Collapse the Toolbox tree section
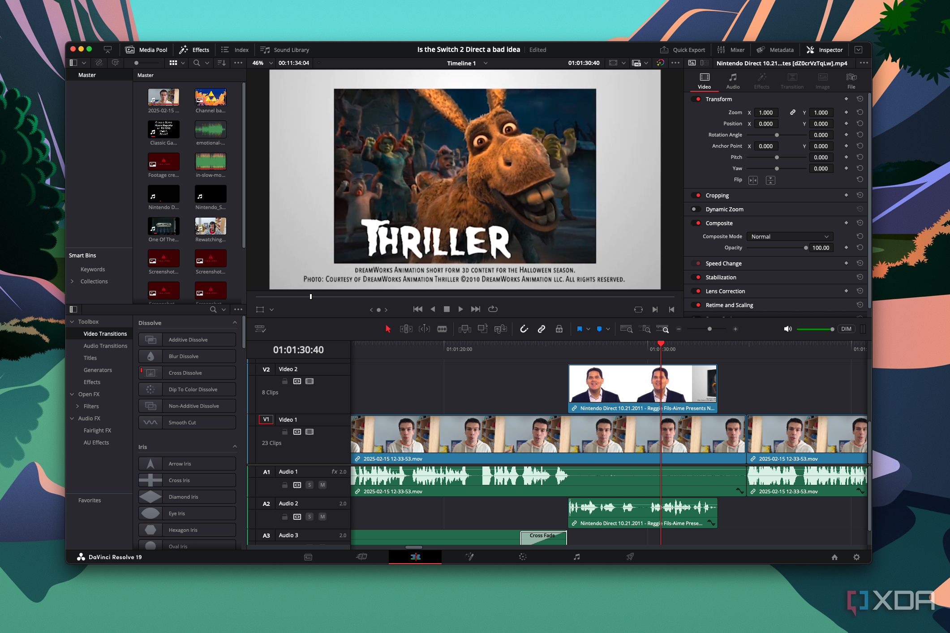 coord(72,321)
